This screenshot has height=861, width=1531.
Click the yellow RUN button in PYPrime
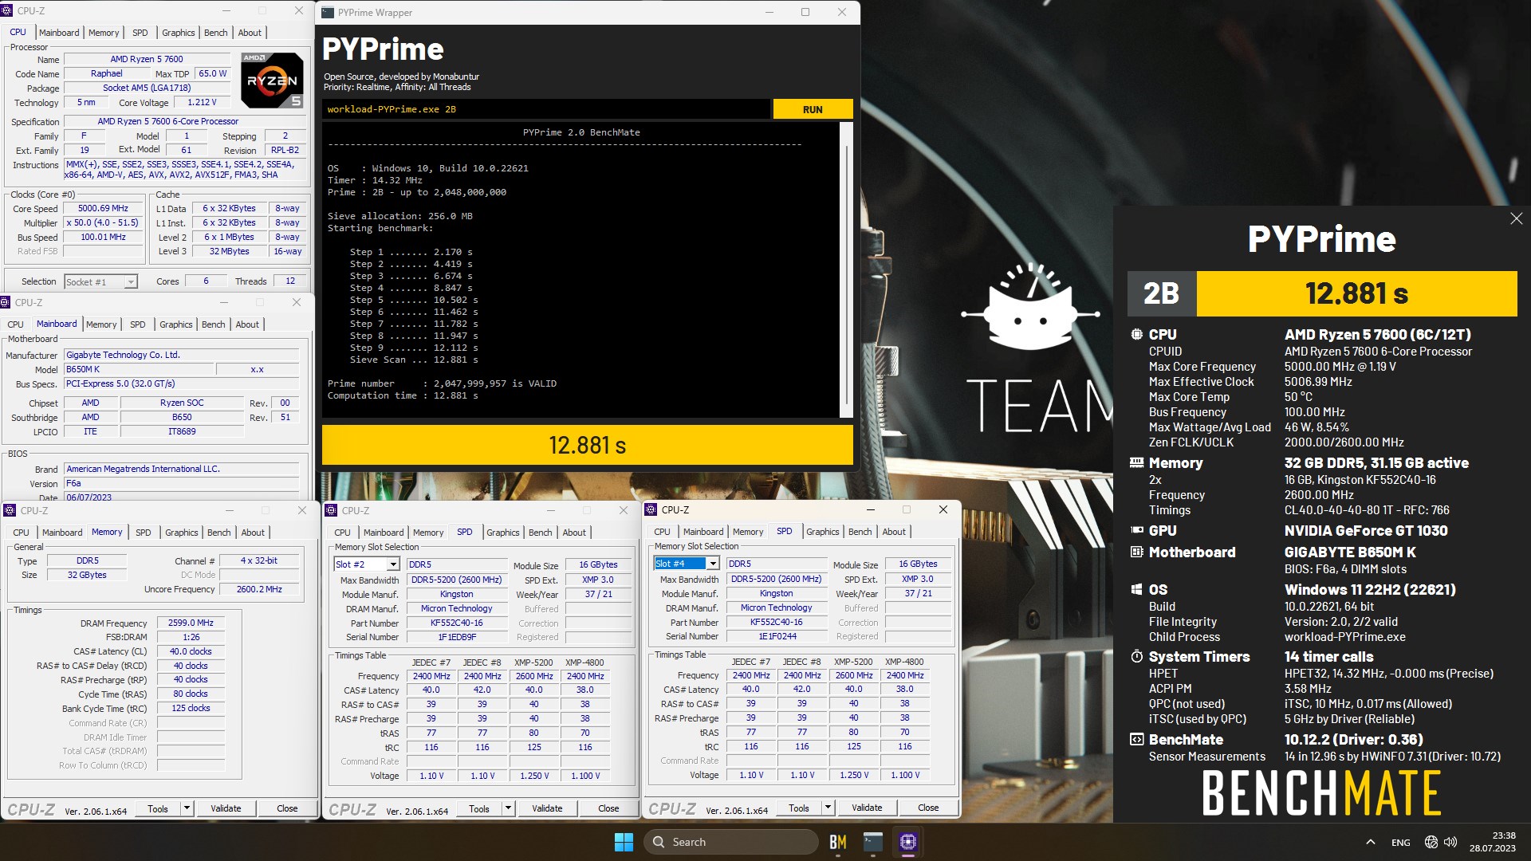[813, 109]
